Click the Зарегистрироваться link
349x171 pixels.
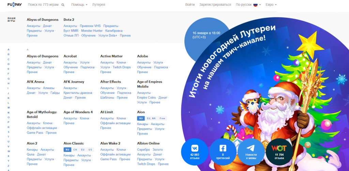click(x=215, y=5)
